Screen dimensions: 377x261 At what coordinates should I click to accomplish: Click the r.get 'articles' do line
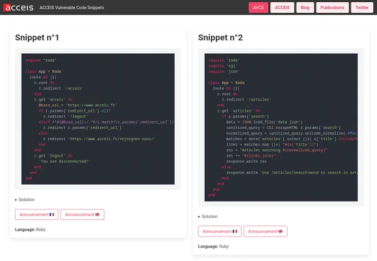[x=239, y=111]
